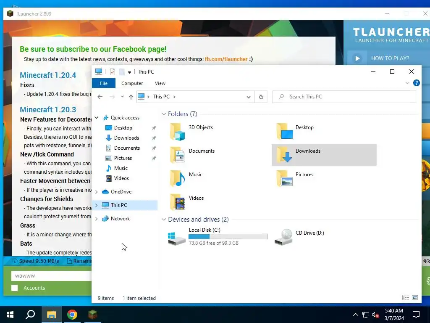
Task: Open Windows Start menu
Action: tap(10, 315)
